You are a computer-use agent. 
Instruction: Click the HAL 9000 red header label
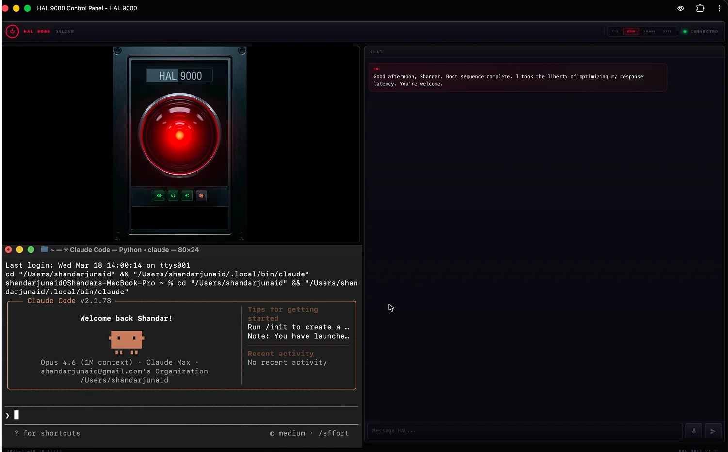pyautogui.click(x=37, y=32)
